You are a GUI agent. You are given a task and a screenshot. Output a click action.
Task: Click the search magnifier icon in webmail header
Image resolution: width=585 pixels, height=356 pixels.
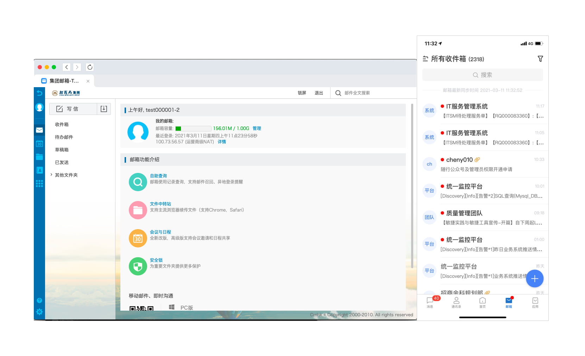click(338, 93)
